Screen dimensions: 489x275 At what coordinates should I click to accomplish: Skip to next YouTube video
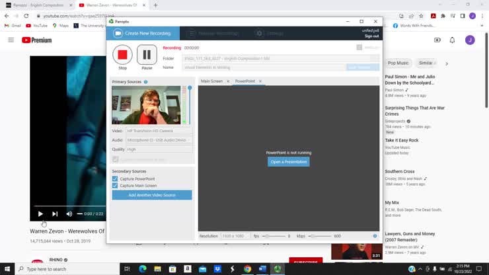[x=55, y=214]
